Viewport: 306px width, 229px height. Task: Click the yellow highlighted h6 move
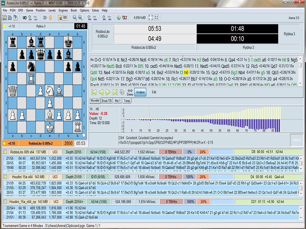coord(186,73)
